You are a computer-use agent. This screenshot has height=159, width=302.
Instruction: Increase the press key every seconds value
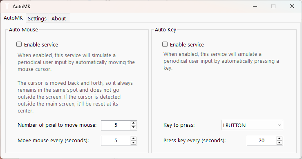279,139
